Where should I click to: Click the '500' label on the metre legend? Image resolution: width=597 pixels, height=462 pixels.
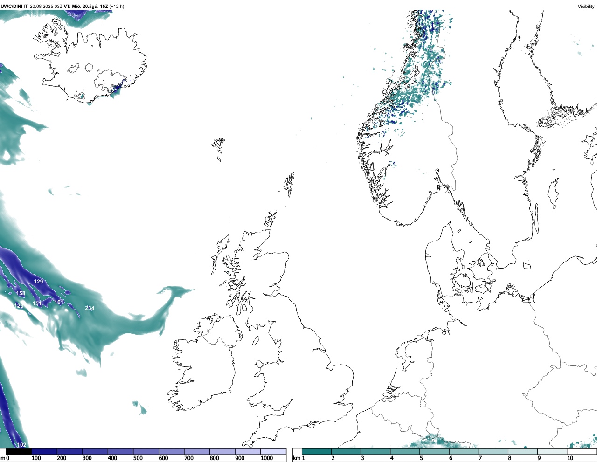[x=138, y=458]
